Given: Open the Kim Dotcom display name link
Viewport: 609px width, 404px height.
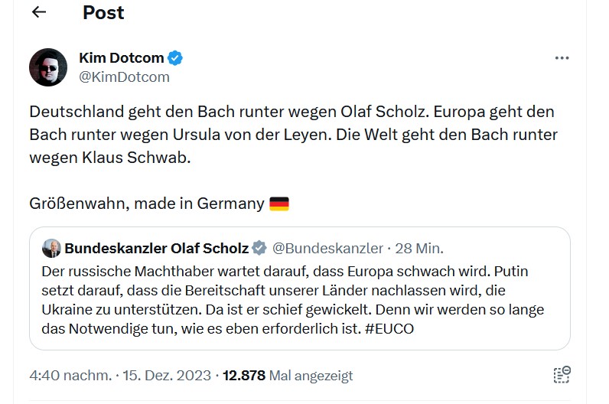Looking at the screenshot, I should point(121,58).
